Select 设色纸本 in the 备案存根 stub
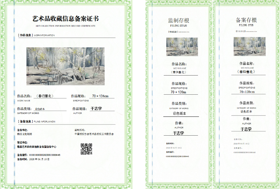 click(246, 111)
